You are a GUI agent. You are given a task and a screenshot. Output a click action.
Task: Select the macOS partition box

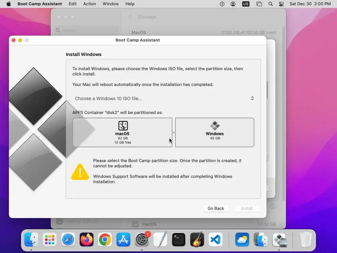coord(122,132)
